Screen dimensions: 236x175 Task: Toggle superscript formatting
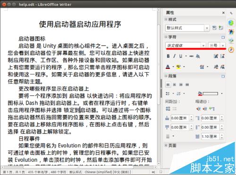coord(216,67)
